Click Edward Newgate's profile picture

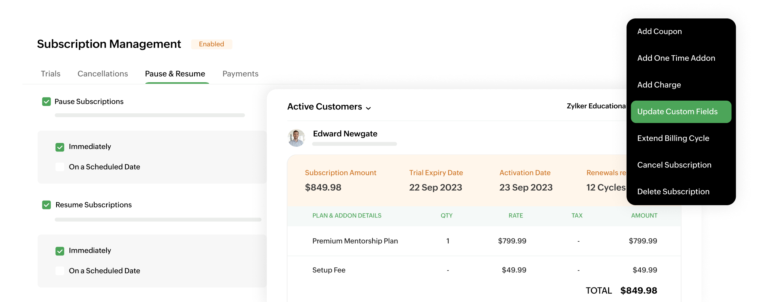(x=296, y=138)
